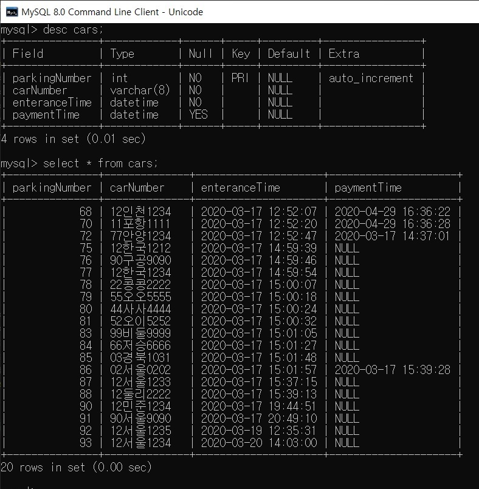Click entrance time '2020-03-17 15:00:07'
This screenshot has height=489, width=479.
point(259,285)
